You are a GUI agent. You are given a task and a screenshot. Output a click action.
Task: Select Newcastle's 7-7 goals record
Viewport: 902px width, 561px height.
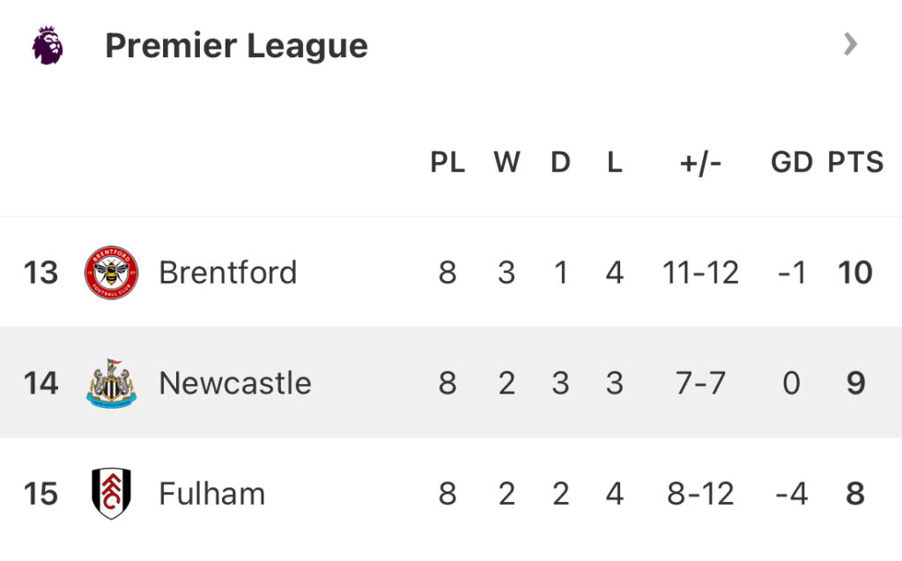(x=700, y=383)
